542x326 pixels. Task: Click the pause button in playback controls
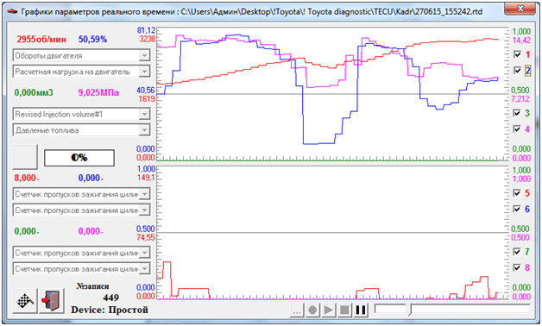360,310
